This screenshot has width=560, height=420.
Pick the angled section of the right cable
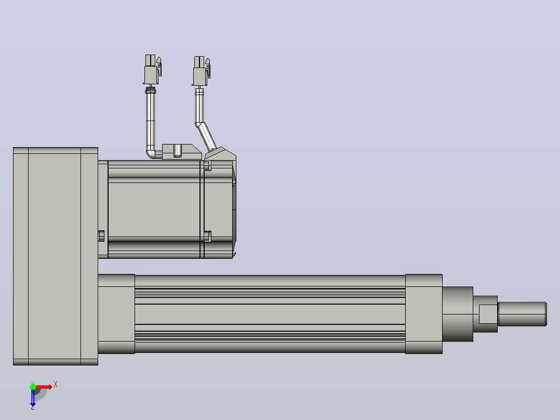tap(206, 137)
